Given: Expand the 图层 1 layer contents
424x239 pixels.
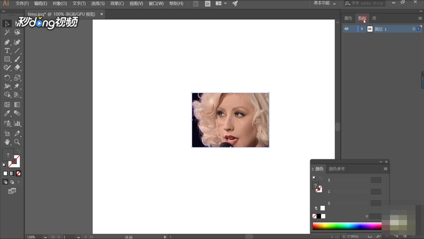Looking at the screenshot, I should [x=362, y=29].
